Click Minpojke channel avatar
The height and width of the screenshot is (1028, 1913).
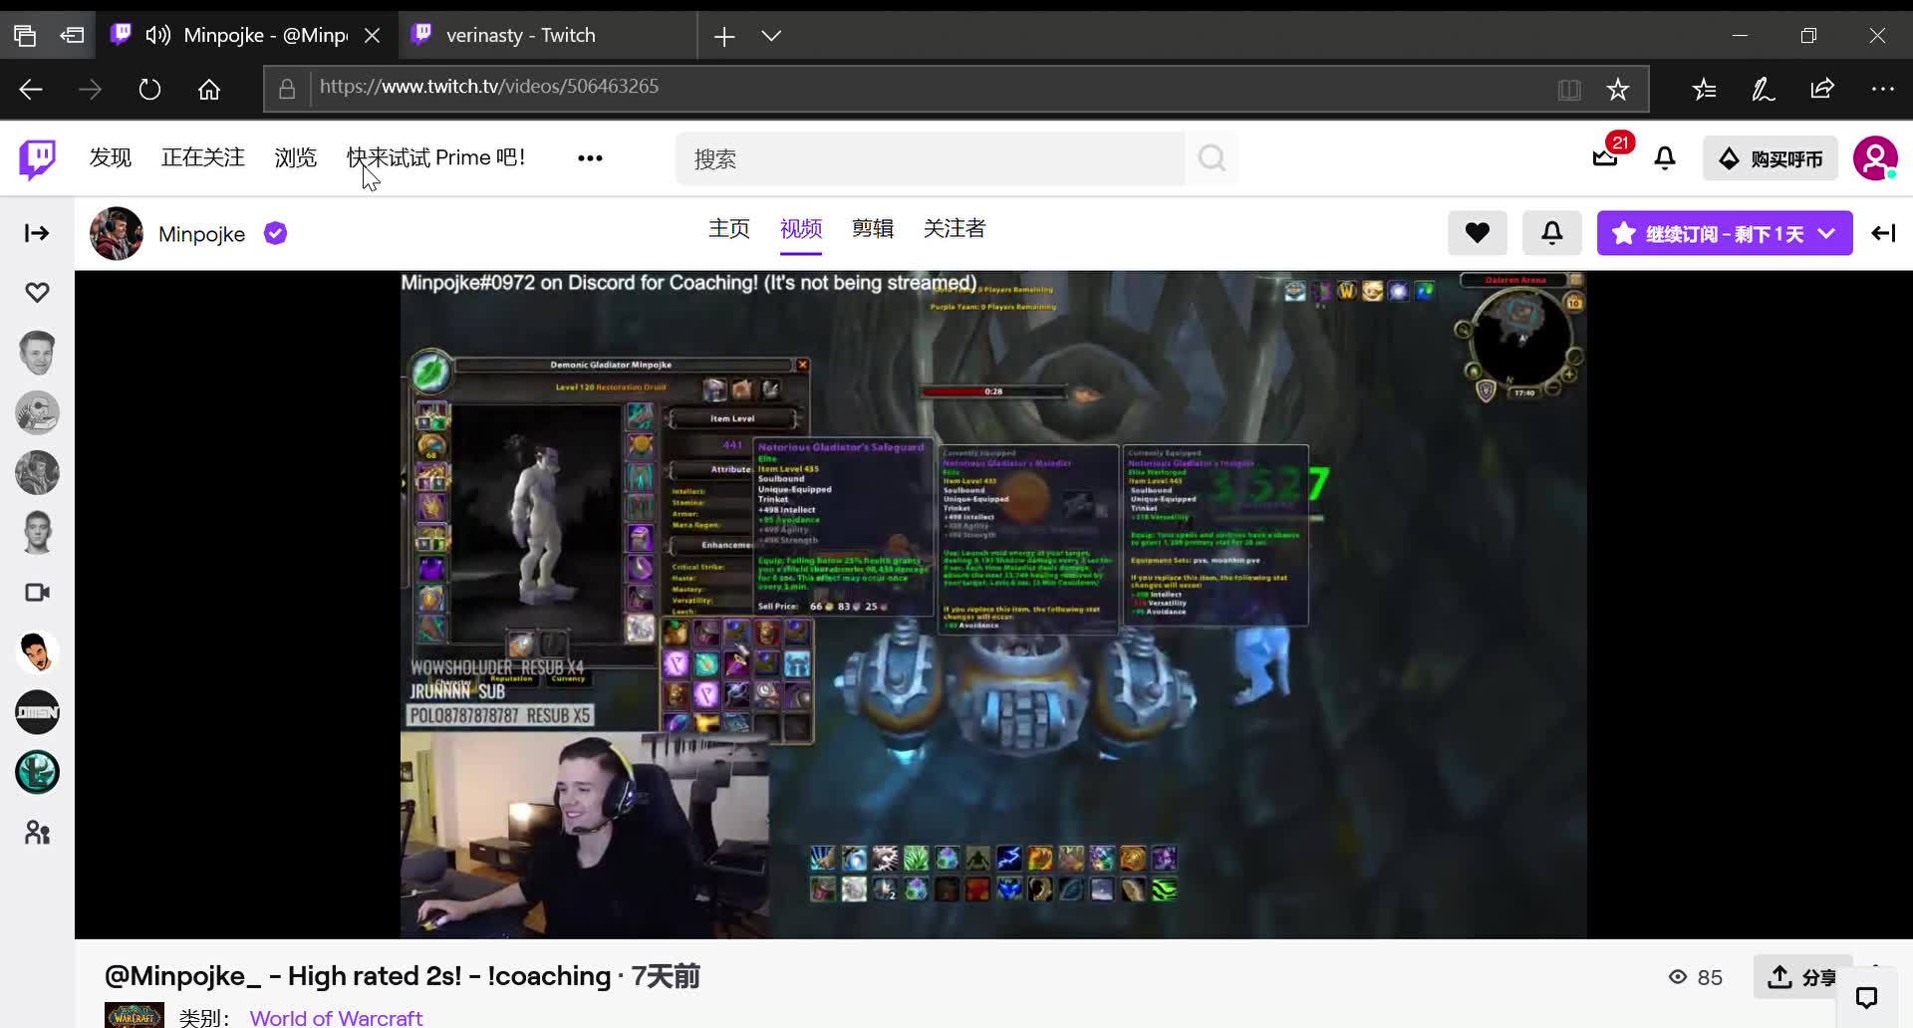117,233
